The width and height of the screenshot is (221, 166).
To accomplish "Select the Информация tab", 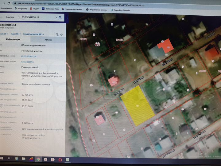I will [13, 39].
